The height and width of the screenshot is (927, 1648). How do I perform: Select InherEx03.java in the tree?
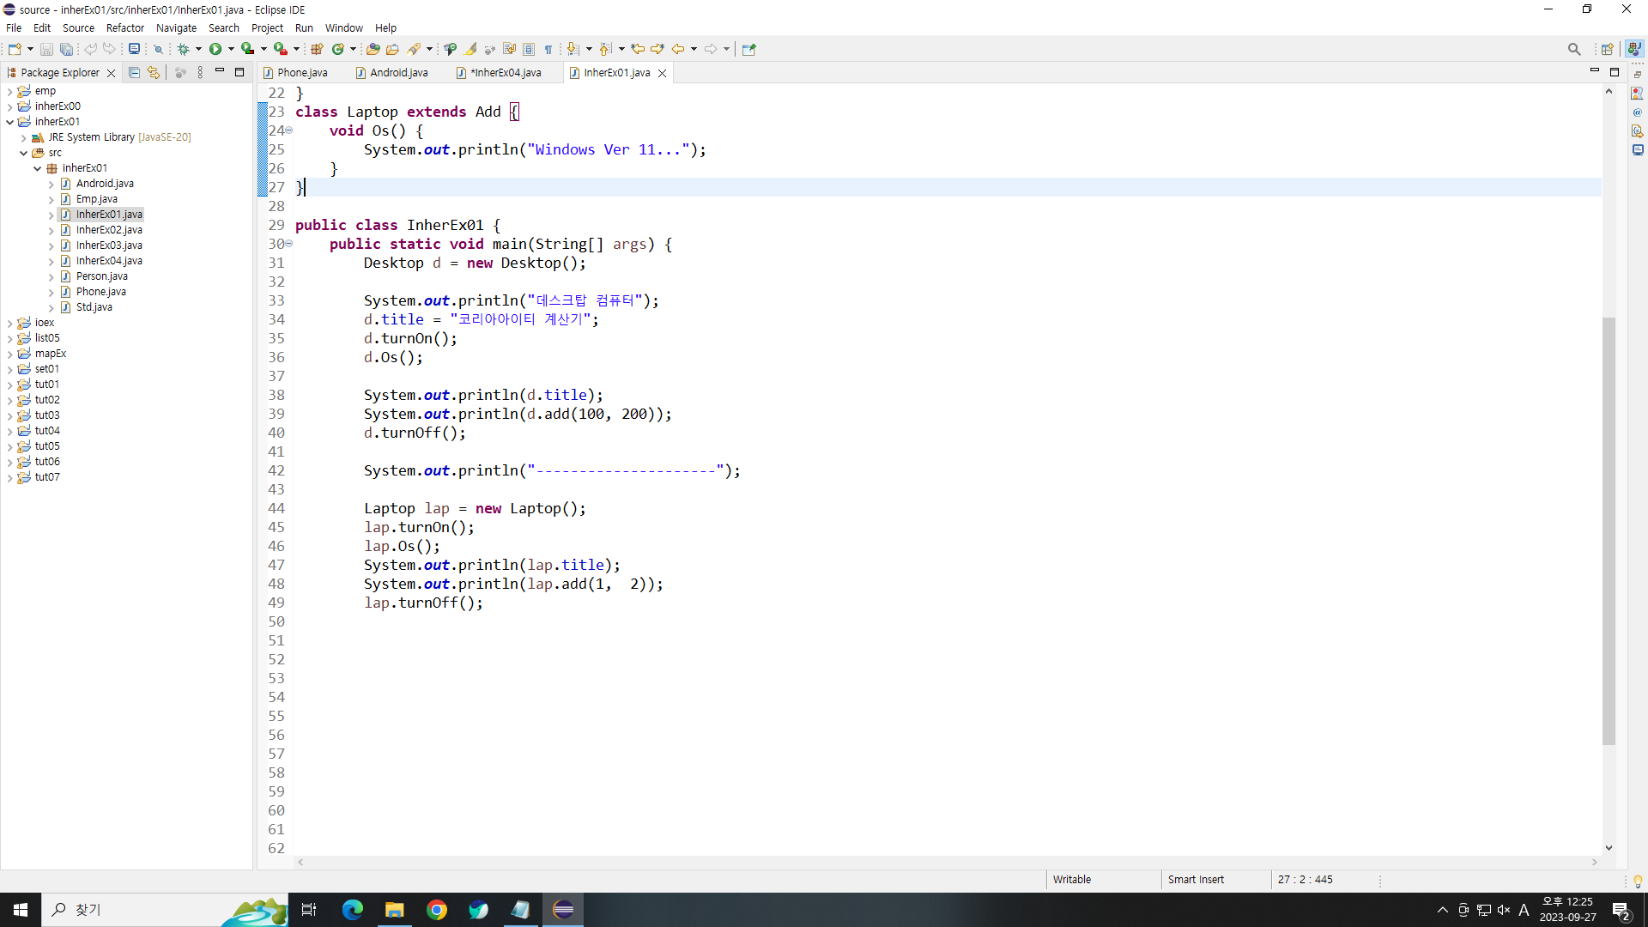point(109,245)
